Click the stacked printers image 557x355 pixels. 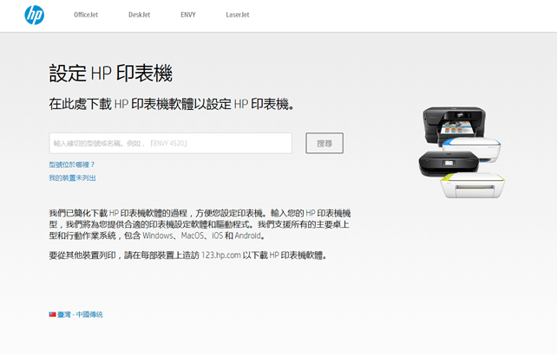click(x=462, y=152)
